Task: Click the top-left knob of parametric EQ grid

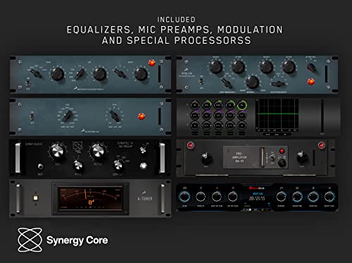Action: tap(194, 105)
